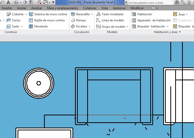Click the Techo ceiling tool
Screen dimensions: 194x138
tap(13, 20)
